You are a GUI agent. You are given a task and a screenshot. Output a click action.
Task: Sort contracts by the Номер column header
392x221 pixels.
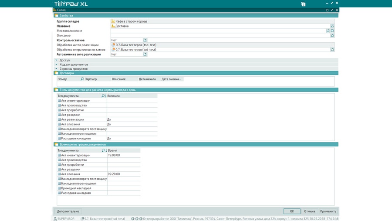[68, 79]
